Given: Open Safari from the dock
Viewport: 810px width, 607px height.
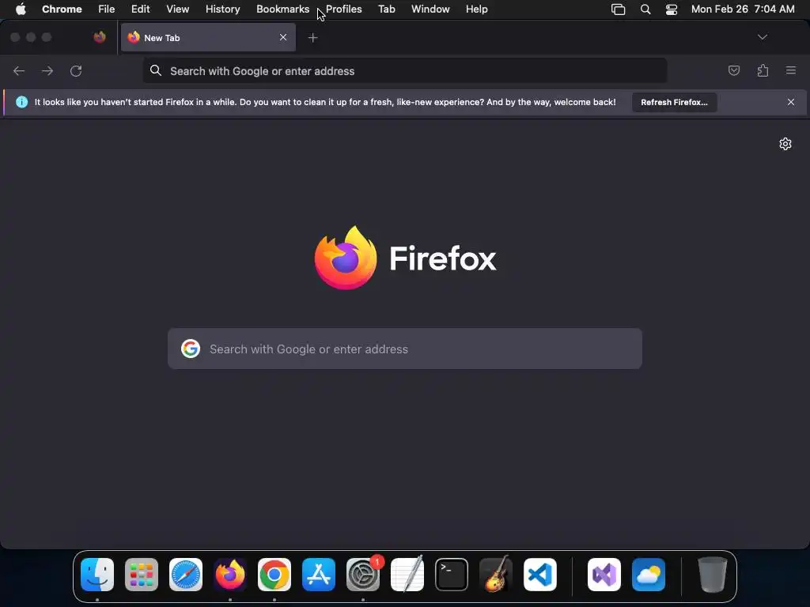Looking at the screenshot, I should [186, 575].
